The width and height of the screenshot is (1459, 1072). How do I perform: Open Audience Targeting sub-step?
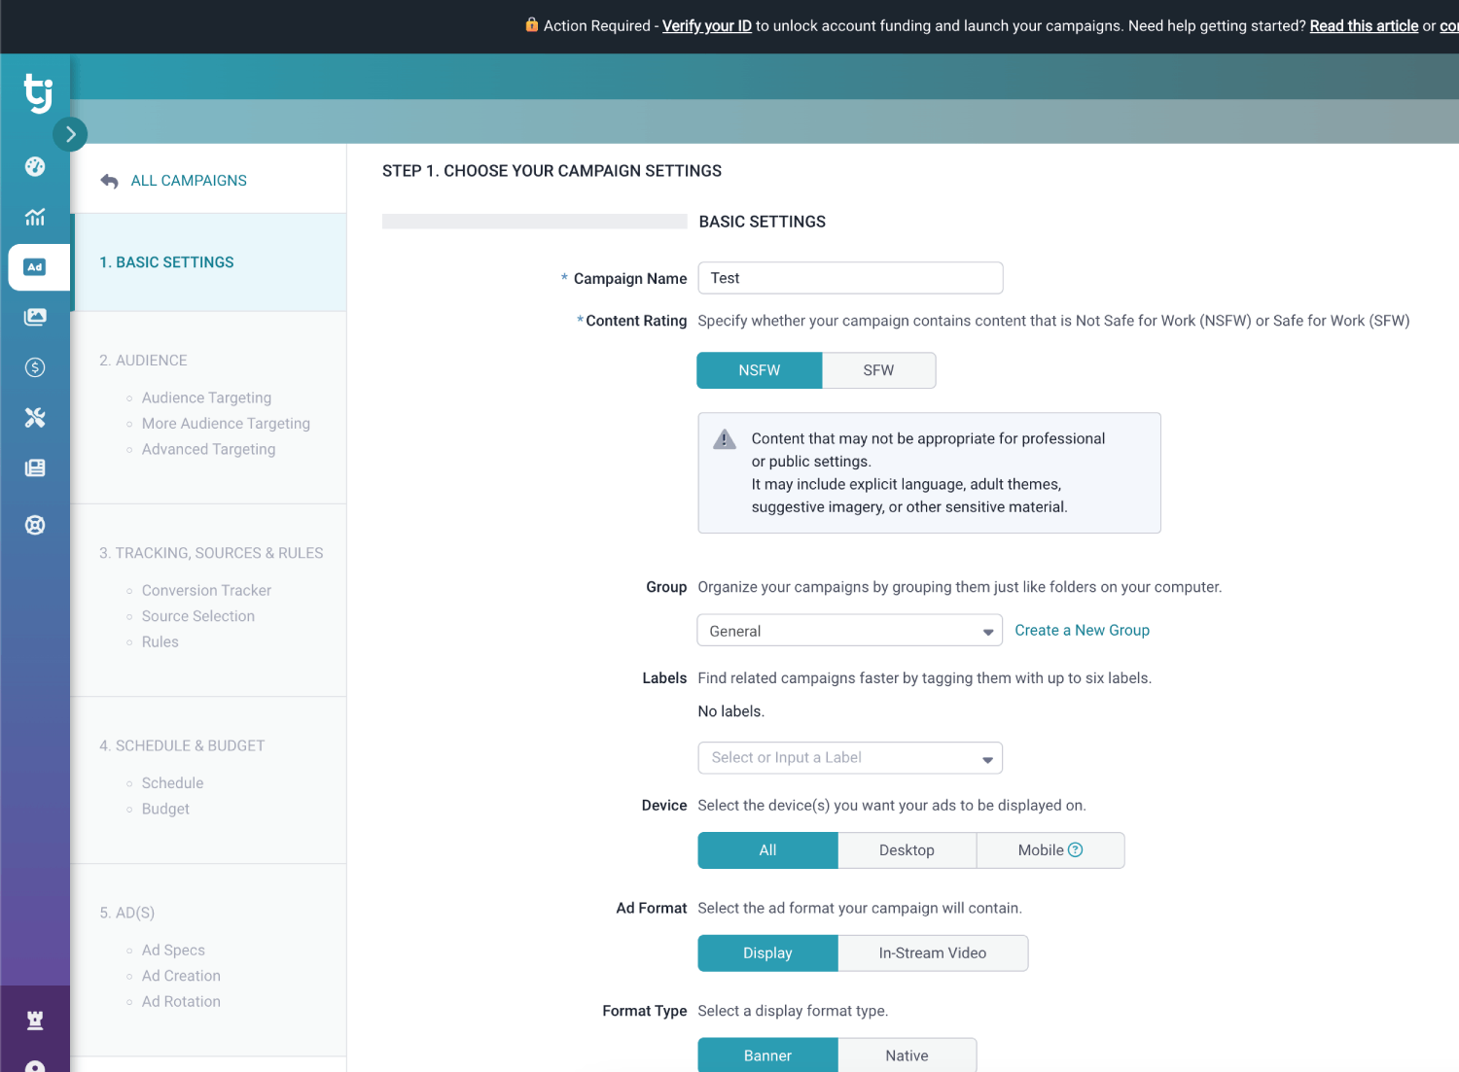[x=206, y=398]
